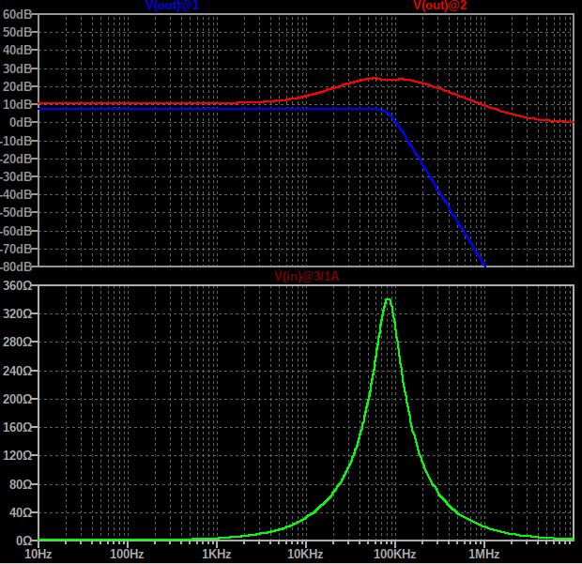Image resolution: width=582 pixels, height=564 pixels.
Task: Click the -40dB axis label
Action: click(16, 194)
